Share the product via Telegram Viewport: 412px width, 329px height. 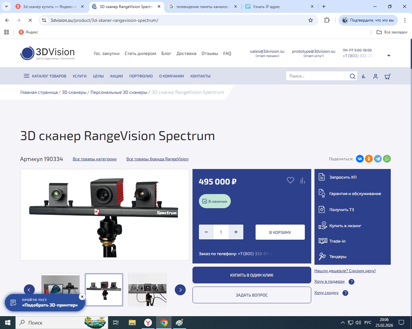(378, 159)
